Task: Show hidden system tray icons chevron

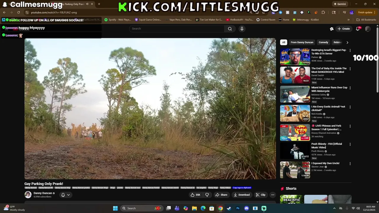Action: pos(335,208)
